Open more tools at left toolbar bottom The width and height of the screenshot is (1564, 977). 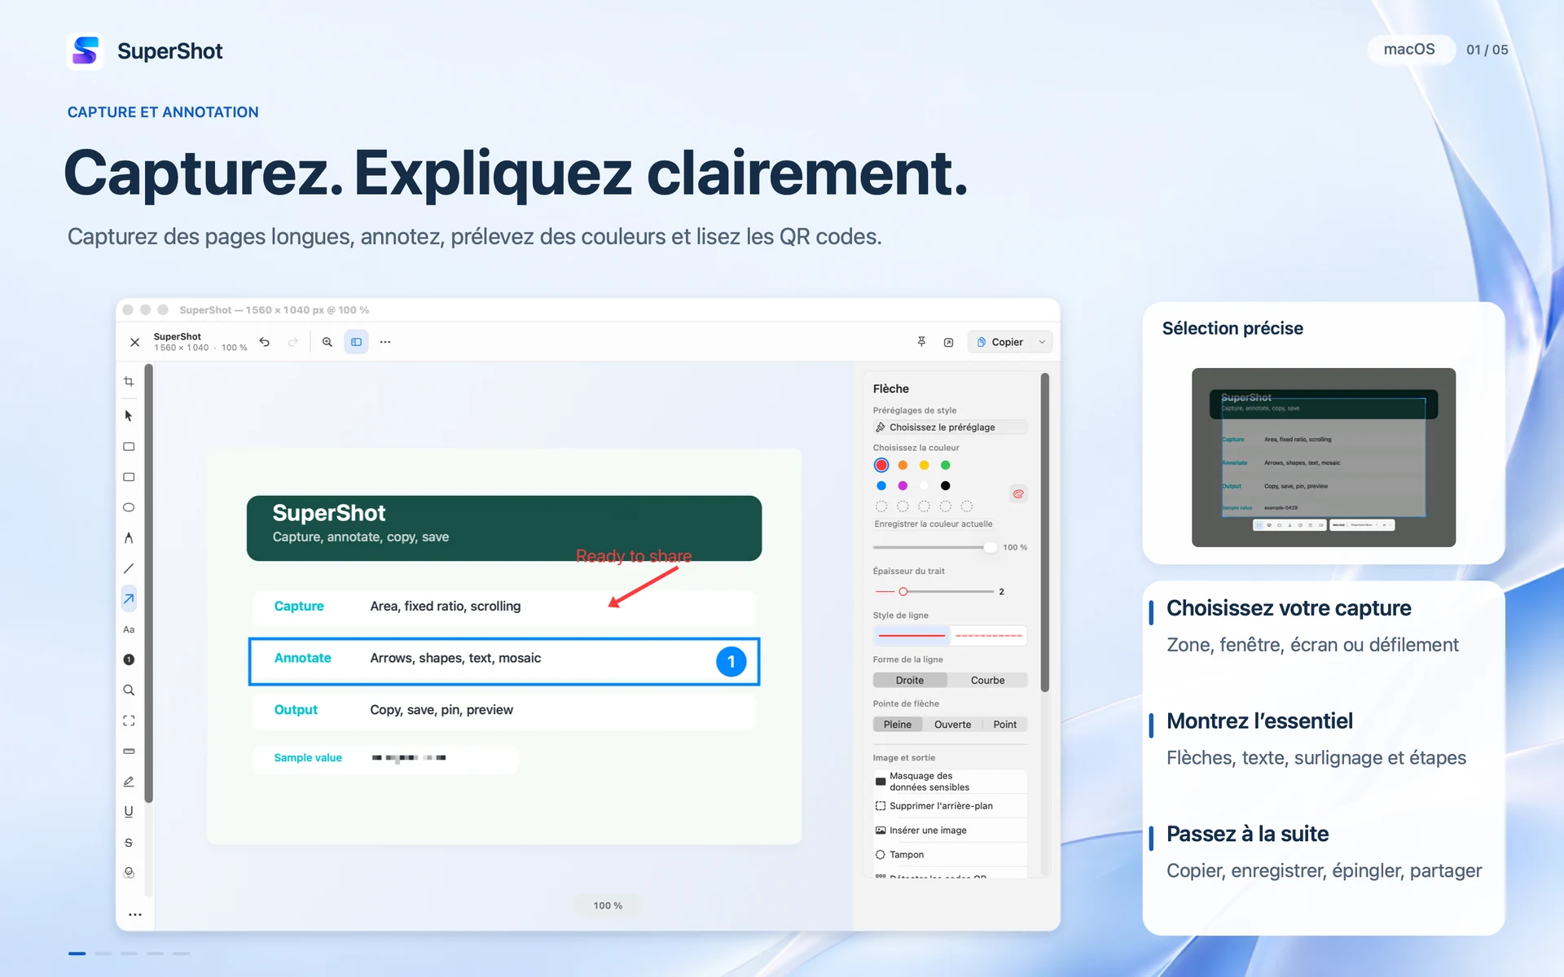pyautogui.click(x=135, y=914)
